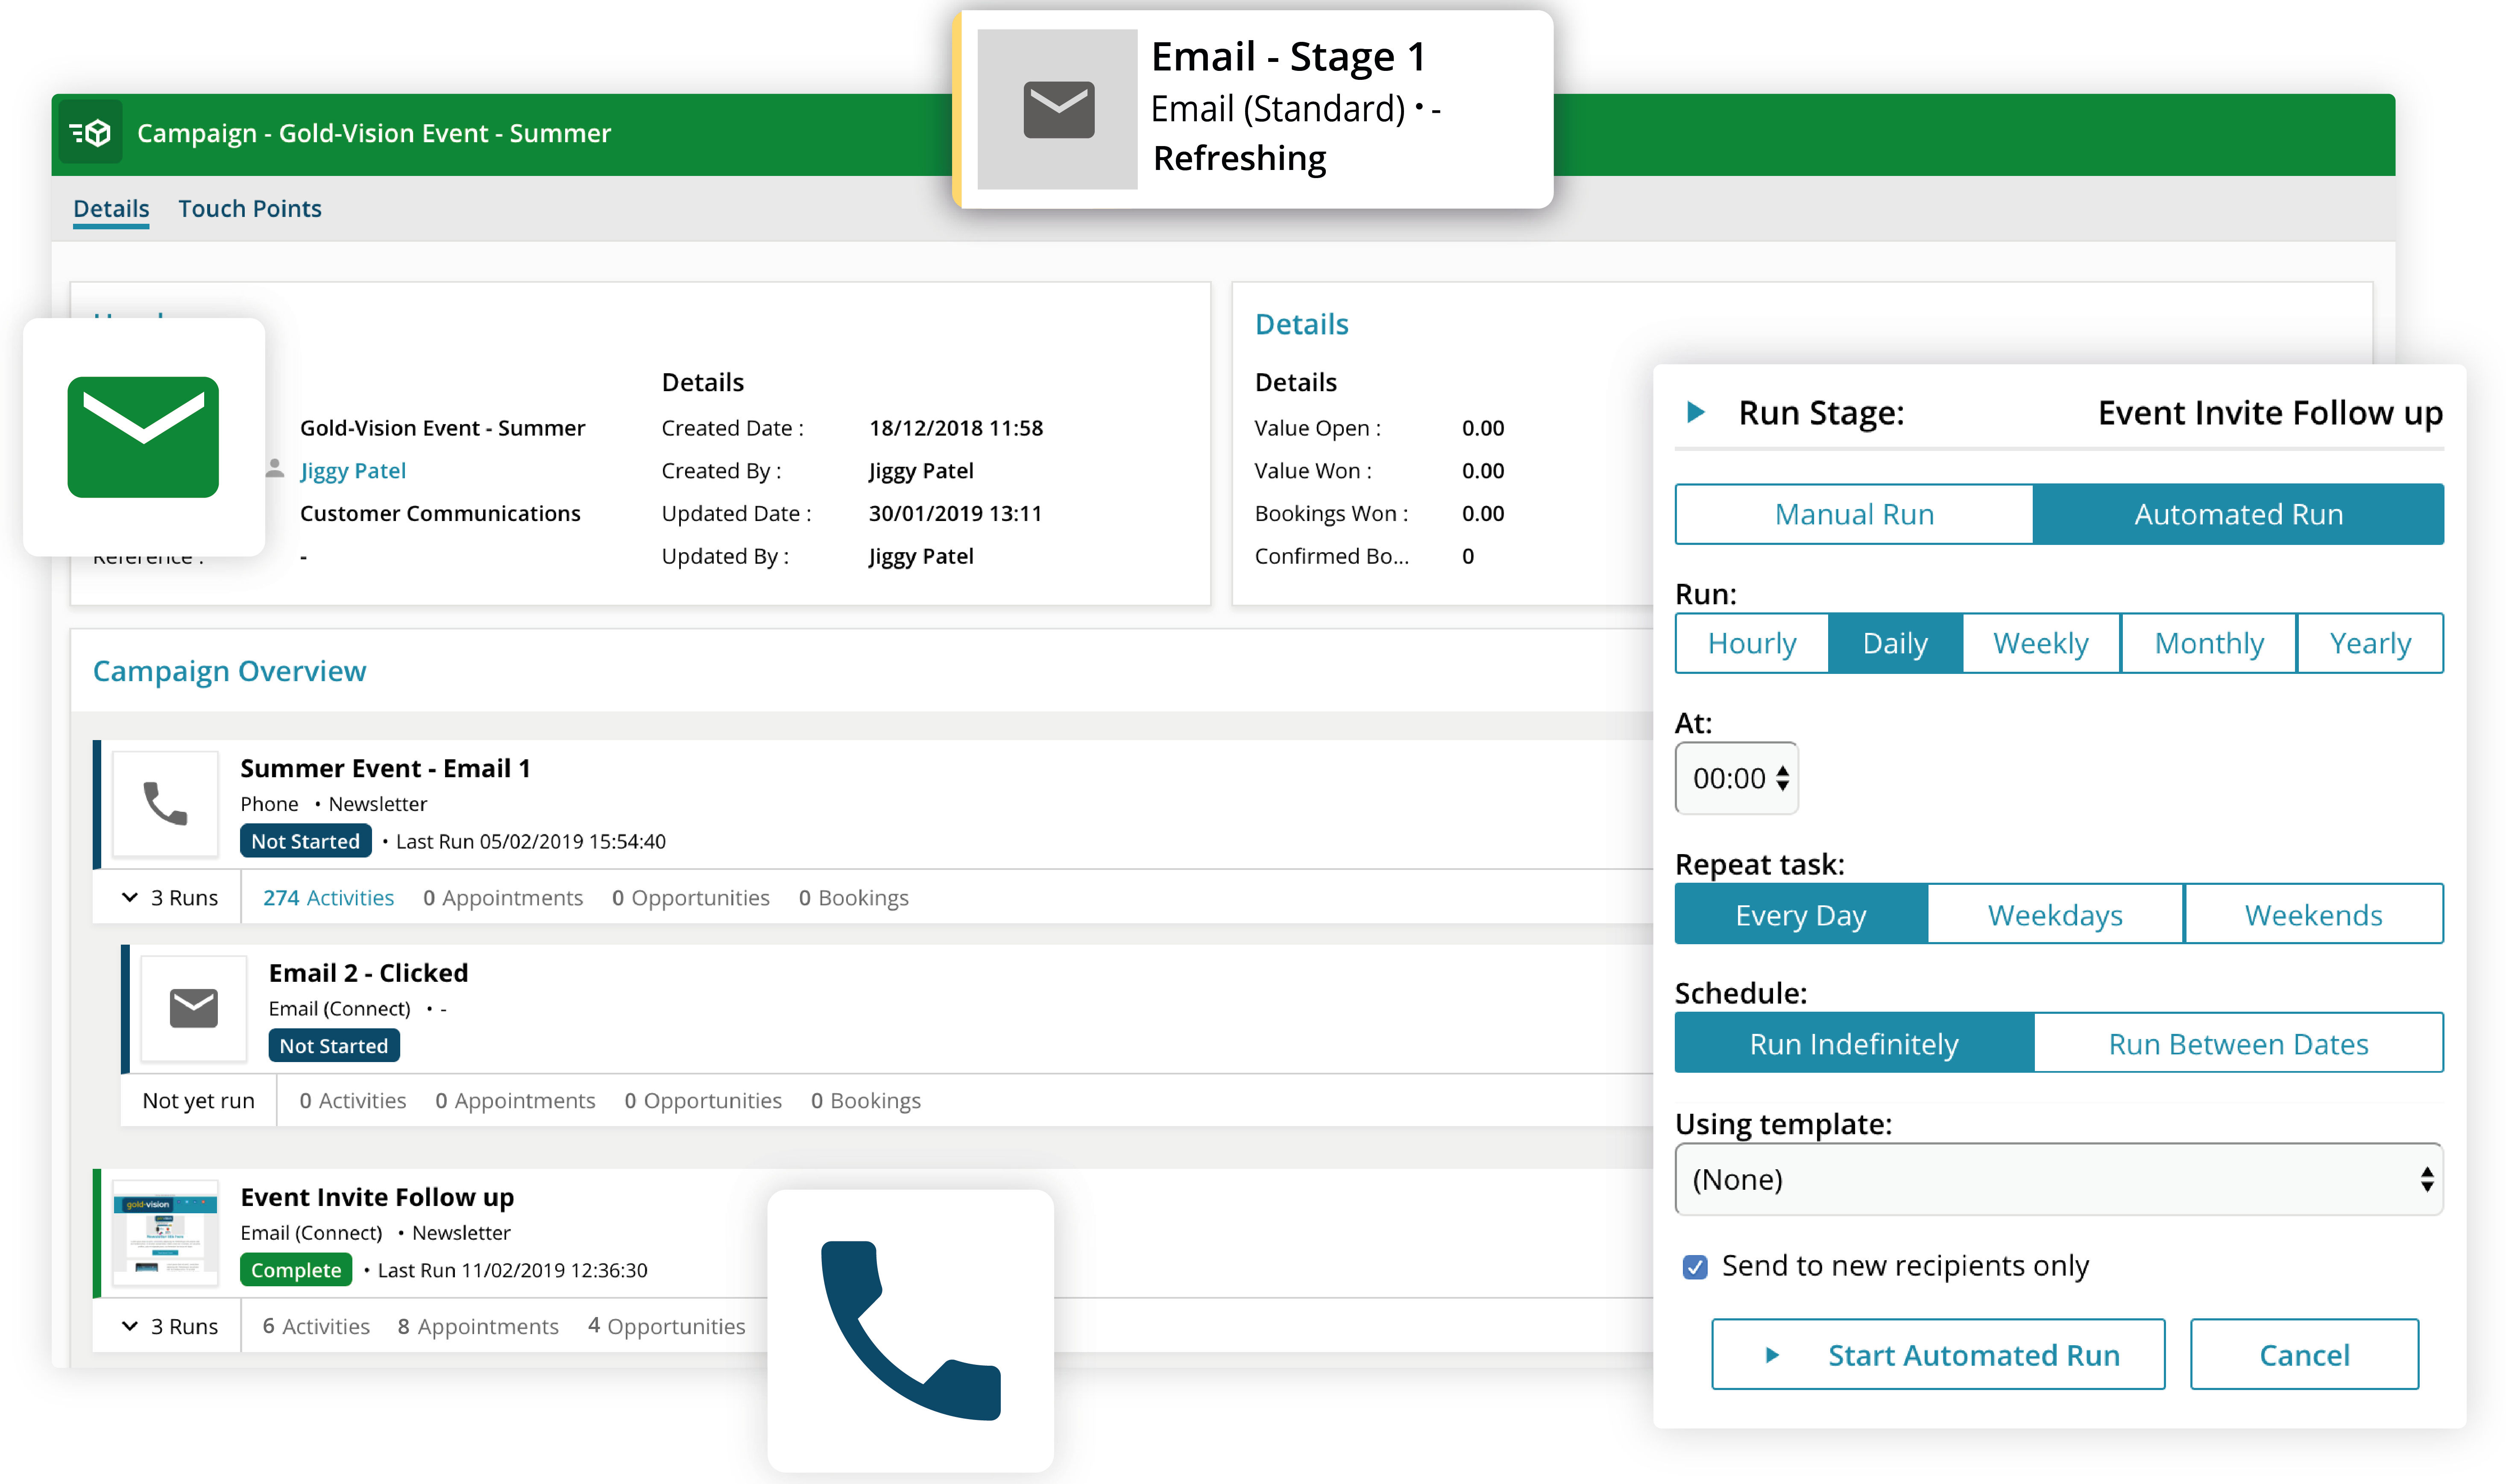Toggle Send to new recipients only checkbox

(x=1695, y=1267)
